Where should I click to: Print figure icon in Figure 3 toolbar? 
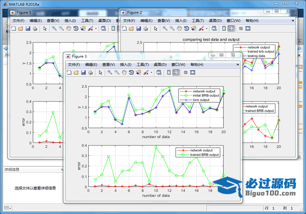click(x=90, y=73)
